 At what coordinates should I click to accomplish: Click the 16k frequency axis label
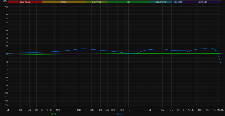click(214, 110)
